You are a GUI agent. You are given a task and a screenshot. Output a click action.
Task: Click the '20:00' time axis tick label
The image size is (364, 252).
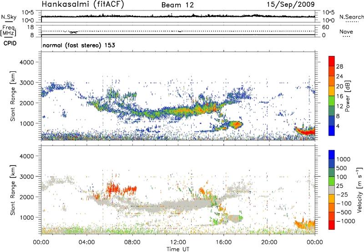(269, 242)
